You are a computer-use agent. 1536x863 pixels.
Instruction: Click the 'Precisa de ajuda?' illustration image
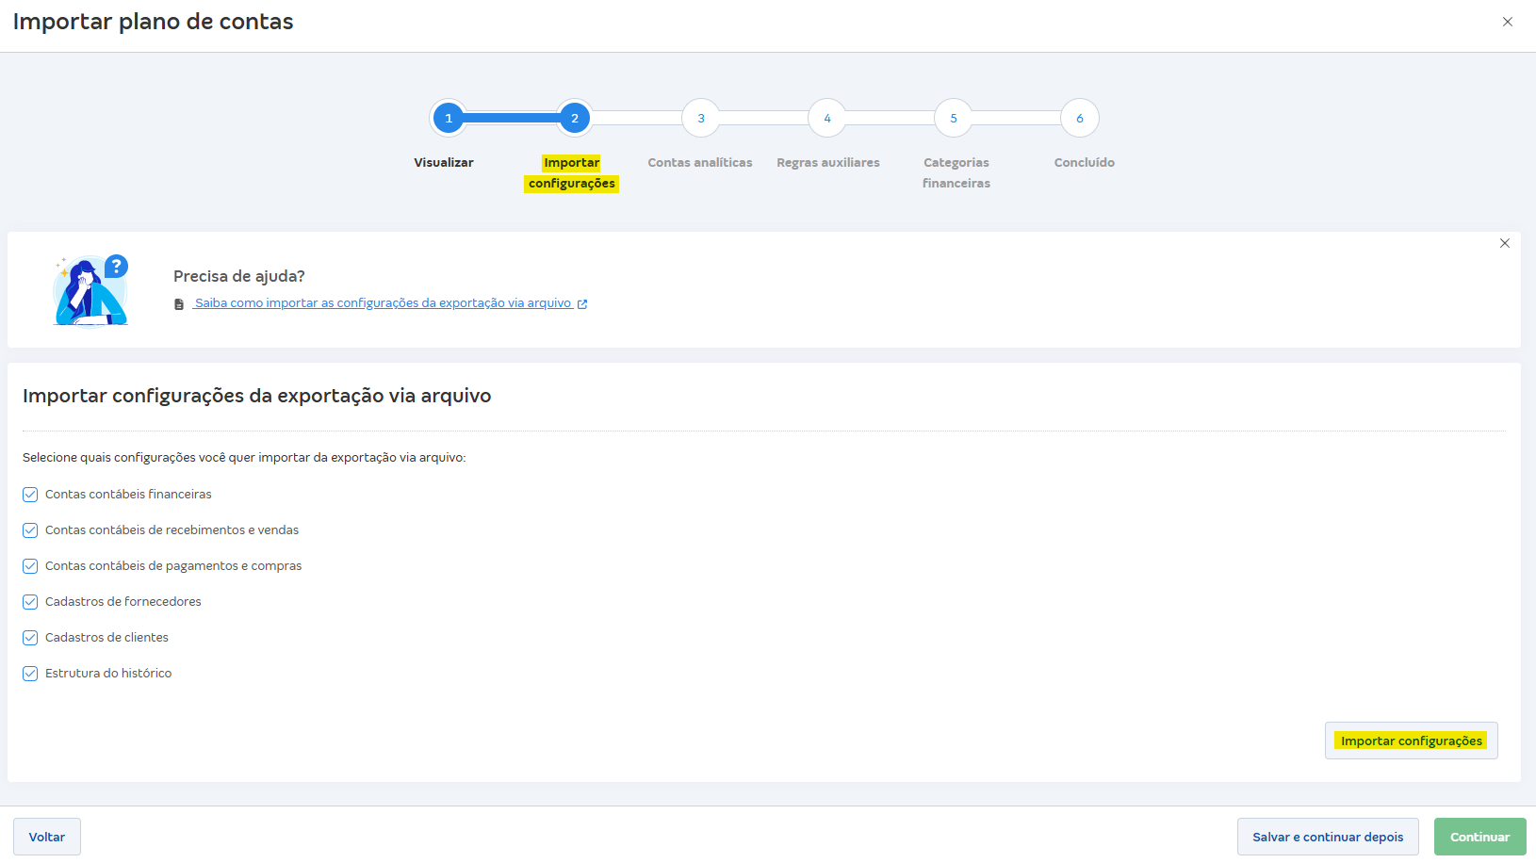click(90, 289)
